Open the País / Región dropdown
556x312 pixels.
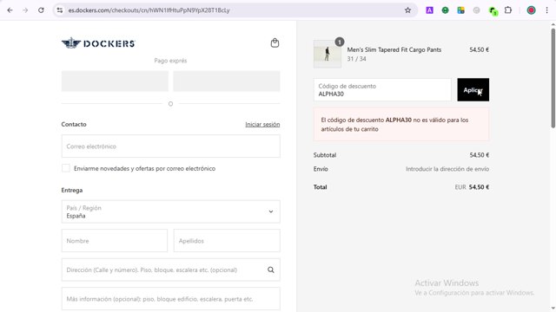pyautogui.click(x=170, y=211)
